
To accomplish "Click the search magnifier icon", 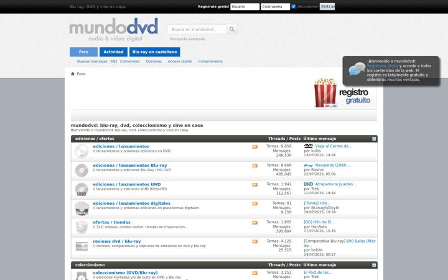I will tap(231, 29).
